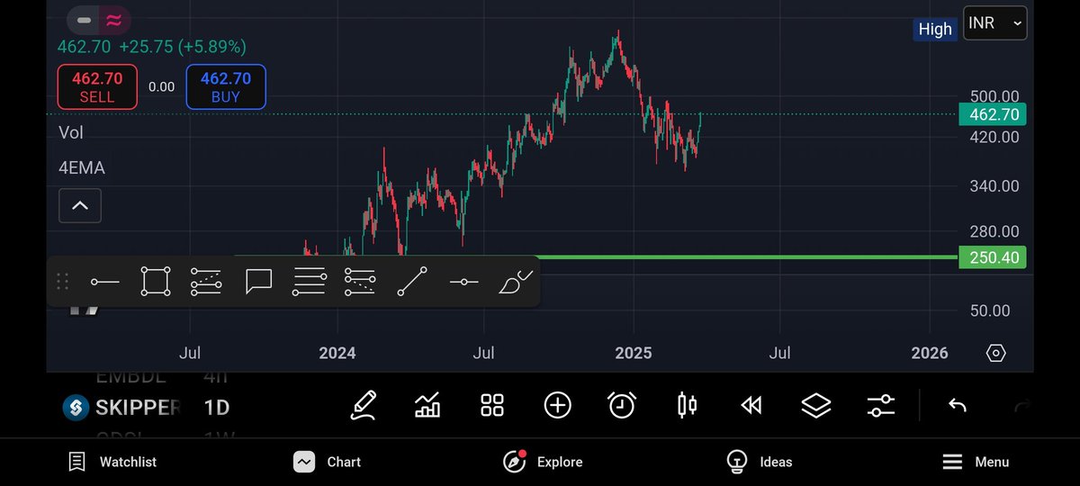
Task: Open the pencil drawing tools
Action: point(364,406)
